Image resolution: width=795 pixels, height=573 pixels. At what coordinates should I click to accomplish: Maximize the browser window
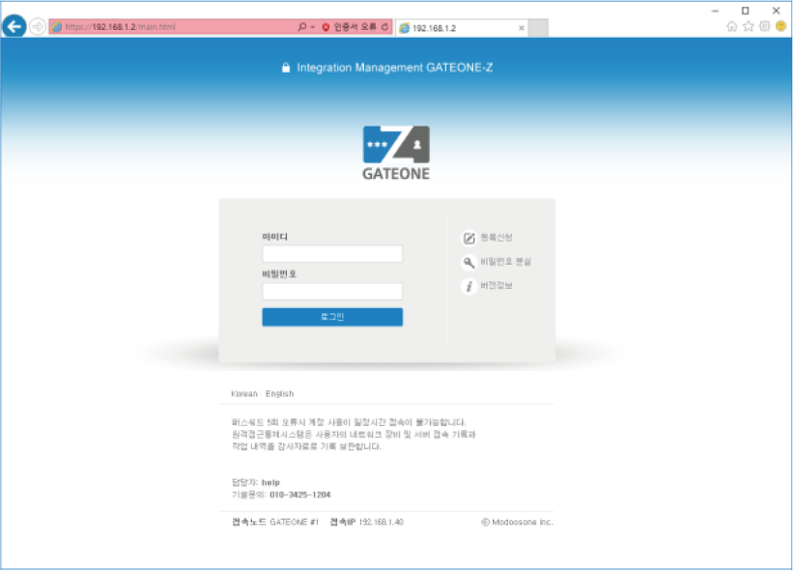747,11
